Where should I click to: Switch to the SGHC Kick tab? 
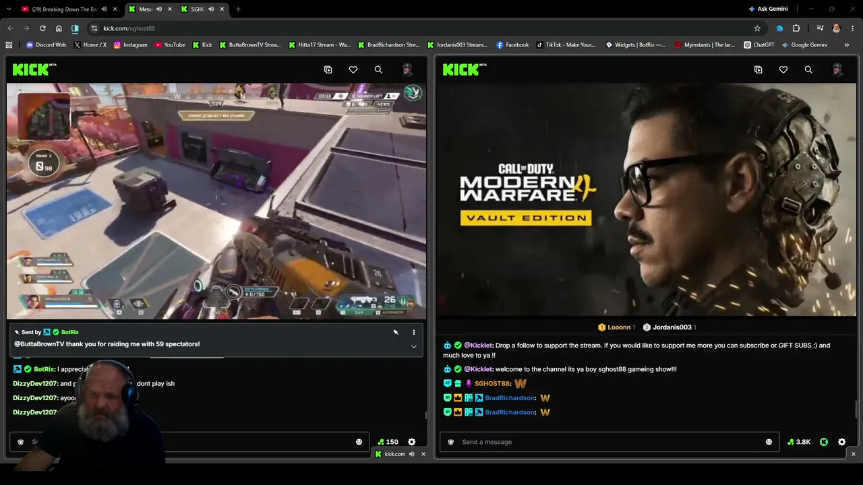(x=198, y=9)
